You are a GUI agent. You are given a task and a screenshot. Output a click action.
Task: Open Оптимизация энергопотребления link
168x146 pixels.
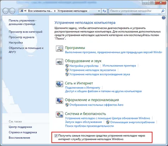pos(132,122)
